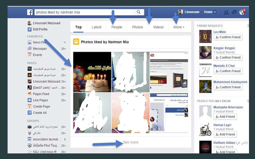
Task: Click Hamza Lagri's motorbike avatar
Action: (x=205, y=130)
